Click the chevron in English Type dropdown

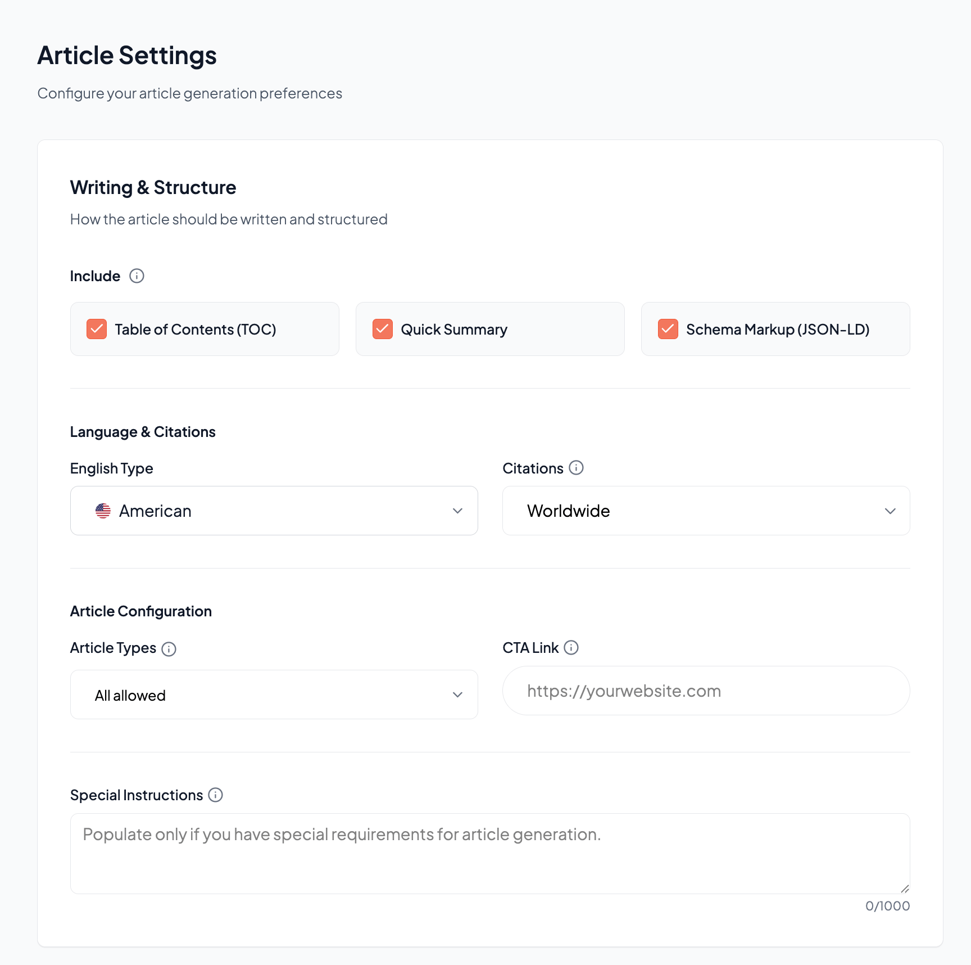[x=457, y=511]
